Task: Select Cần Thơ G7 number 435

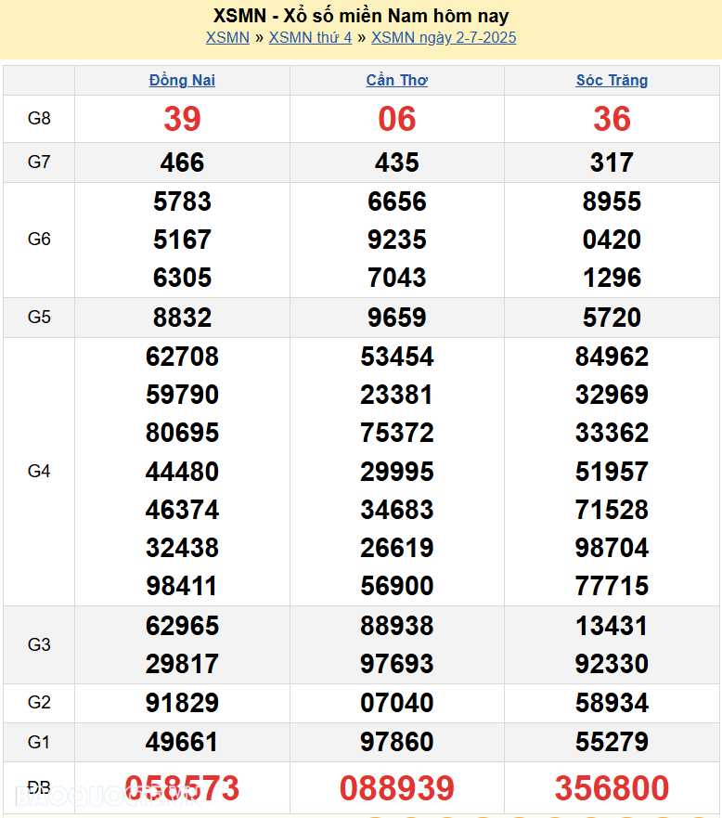Action: point(397,162)
